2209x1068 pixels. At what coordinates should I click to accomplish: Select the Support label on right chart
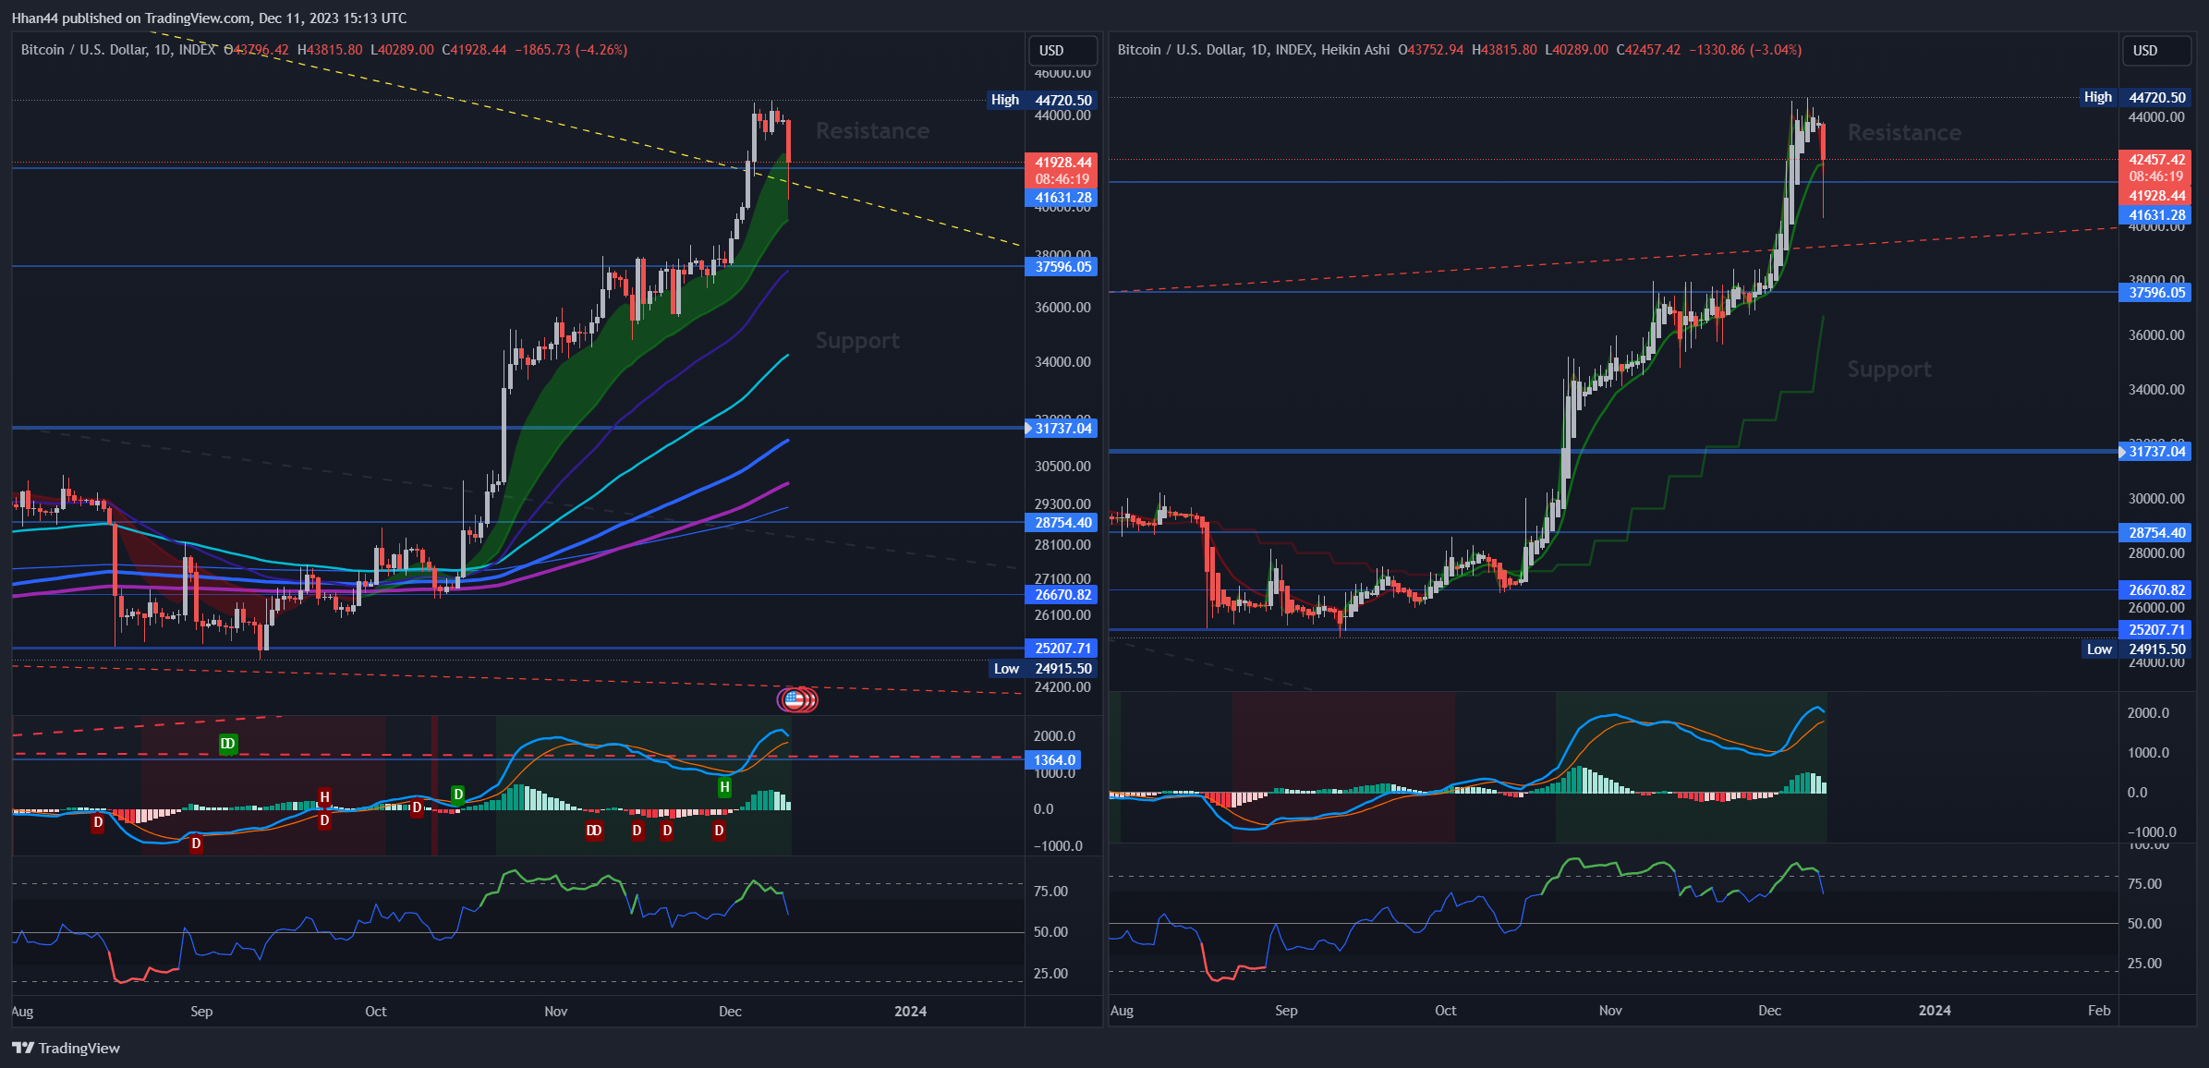(1889, 370)
